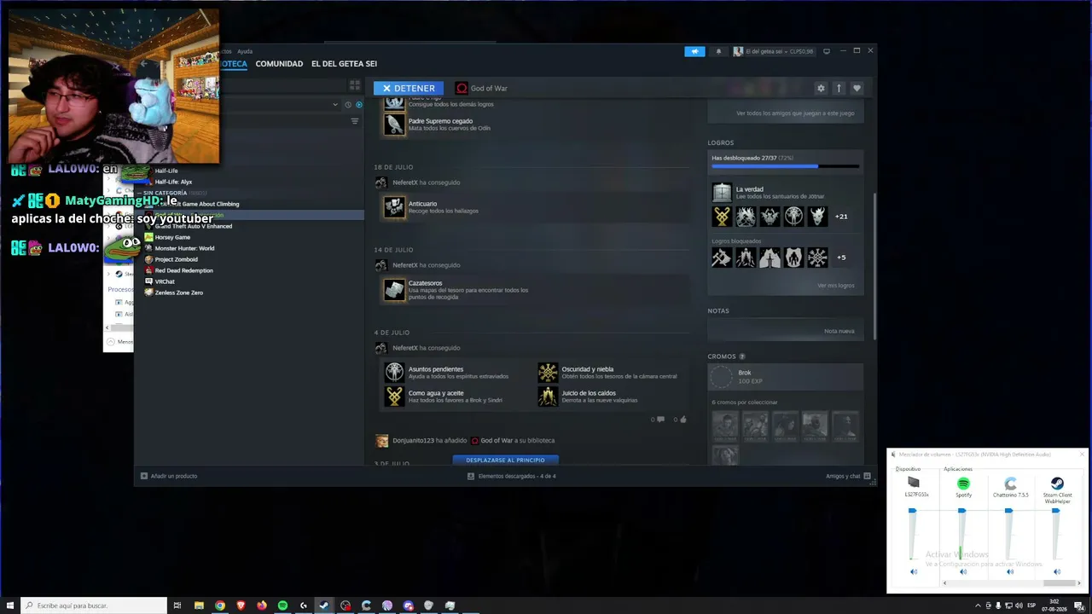Create a Nota nueva
1092x614 pixels.
click(x=839, y=331)
